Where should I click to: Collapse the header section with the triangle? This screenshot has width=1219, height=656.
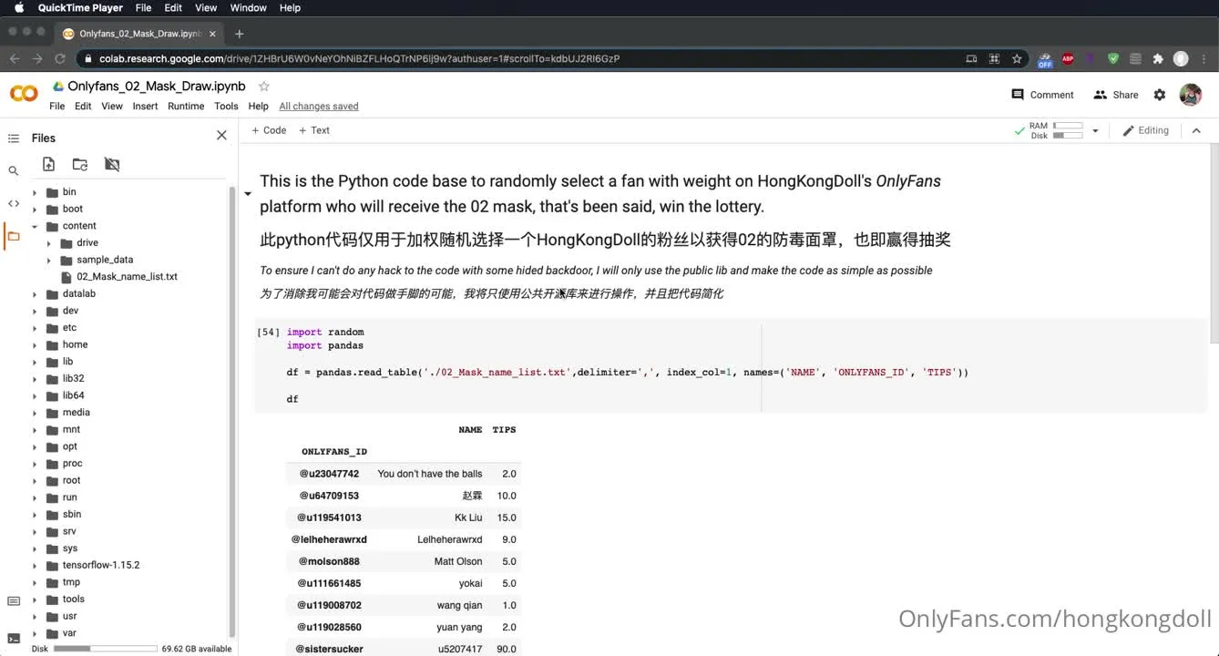(x=248, y=194)
